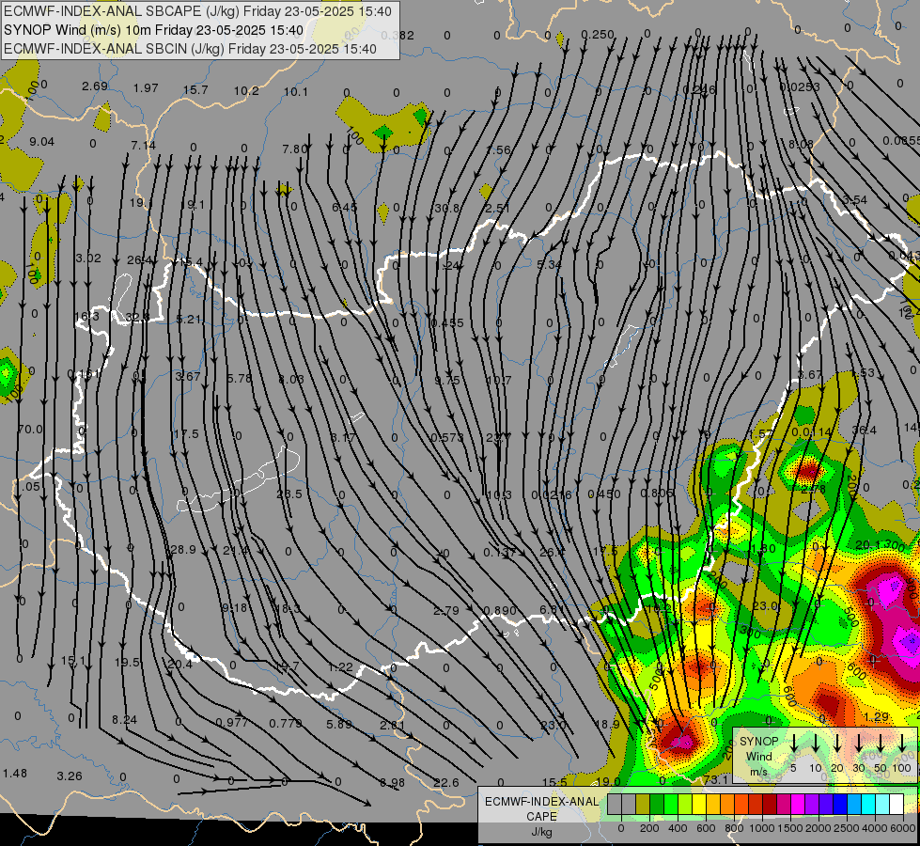Click the 28.9 value on the map
Screen dimensions: 920x846
(182, 550)
